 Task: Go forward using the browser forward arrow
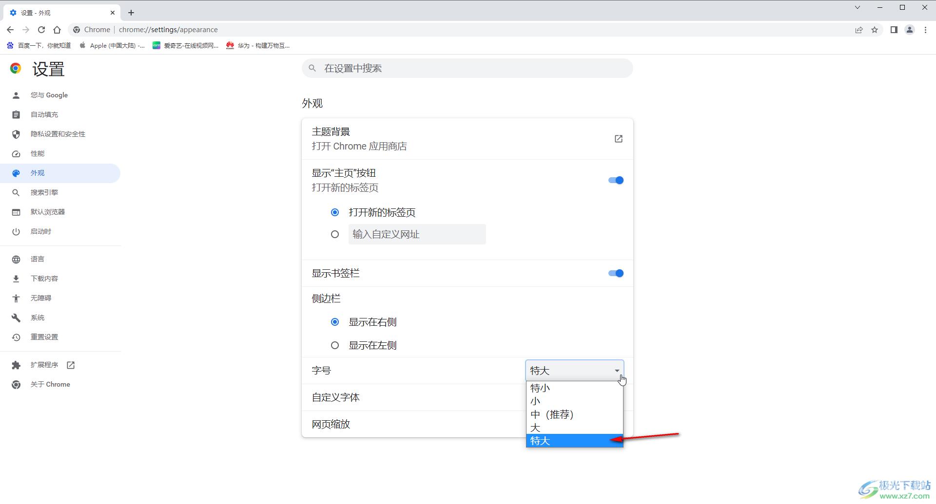click(26, 30)
